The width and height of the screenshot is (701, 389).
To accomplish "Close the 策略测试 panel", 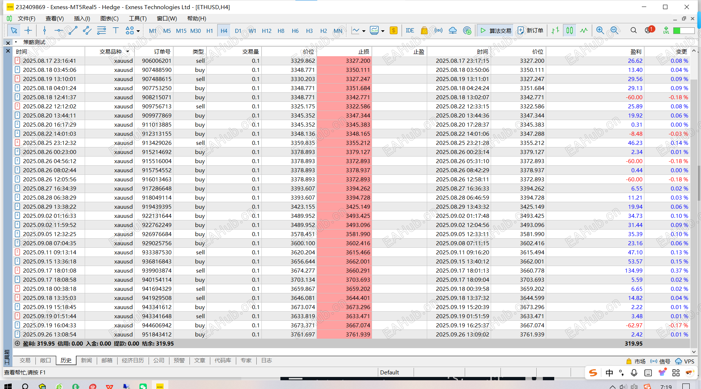I will 8,43.
